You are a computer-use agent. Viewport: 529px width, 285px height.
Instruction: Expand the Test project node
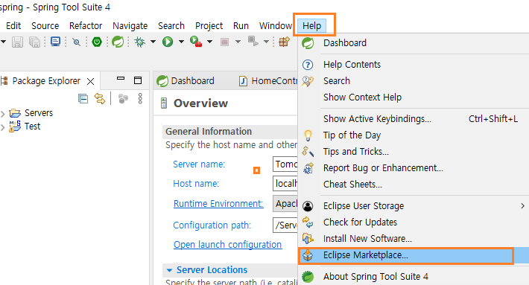click(x=3, y=127)
